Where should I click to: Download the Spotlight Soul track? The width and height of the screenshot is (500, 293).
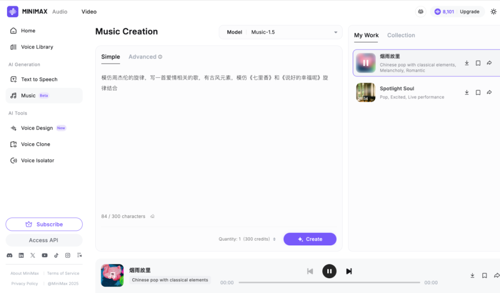click(x=467, y=92)
